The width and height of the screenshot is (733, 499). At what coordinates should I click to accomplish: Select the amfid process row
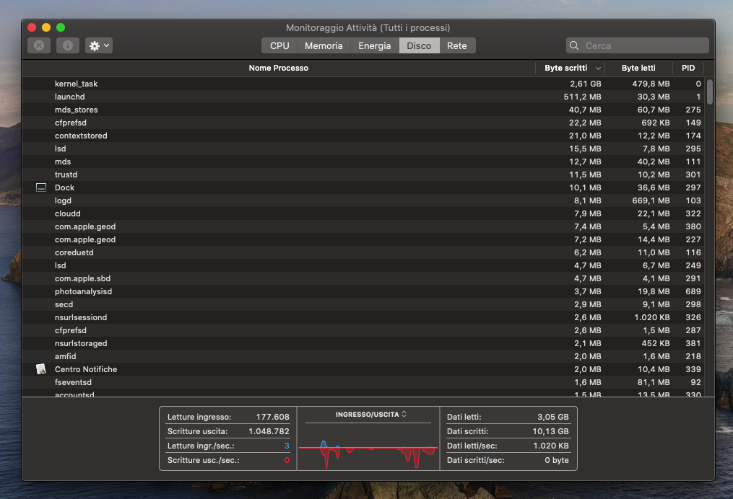(x=363, y=356)
